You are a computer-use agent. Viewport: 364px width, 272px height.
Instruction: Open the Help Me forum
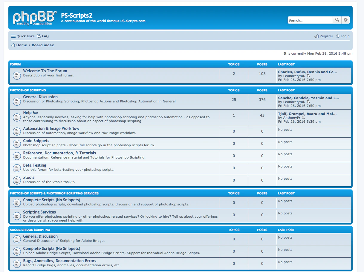pyautogui.click(x=30, y=113)
